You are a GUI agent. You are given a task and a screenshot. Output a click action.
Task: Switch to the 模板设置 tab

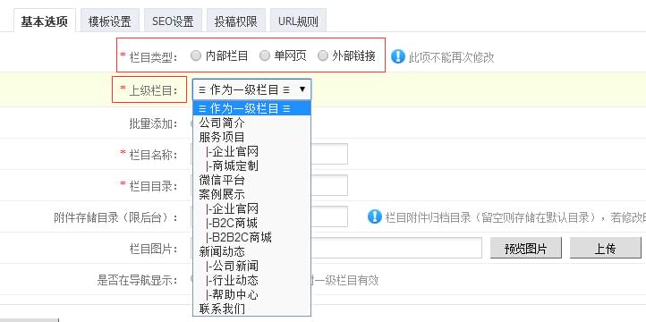(109, 21)
